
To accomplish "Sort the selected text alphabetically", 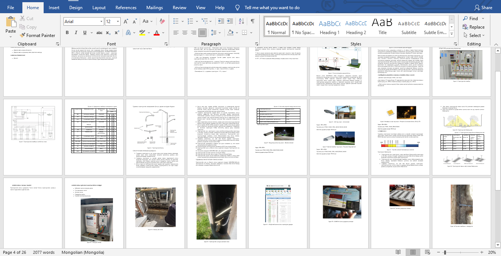I will (242, 22).
